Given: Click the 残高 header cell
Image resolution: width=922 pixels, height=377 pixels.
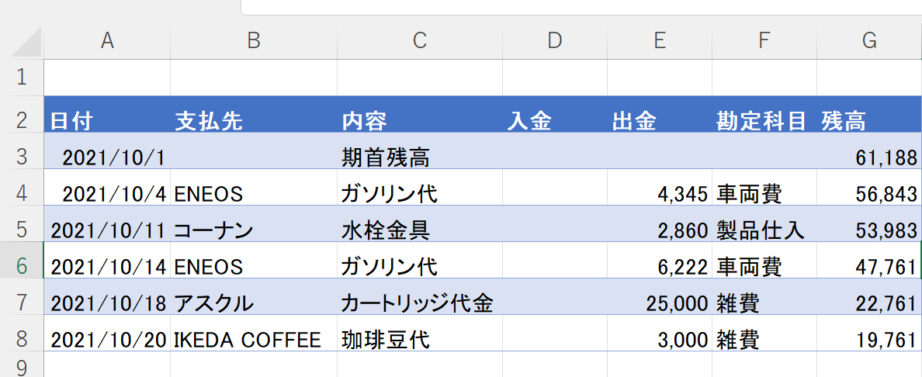Looking at the screenshot, I should pyautogui.click(x=869, y=120).
